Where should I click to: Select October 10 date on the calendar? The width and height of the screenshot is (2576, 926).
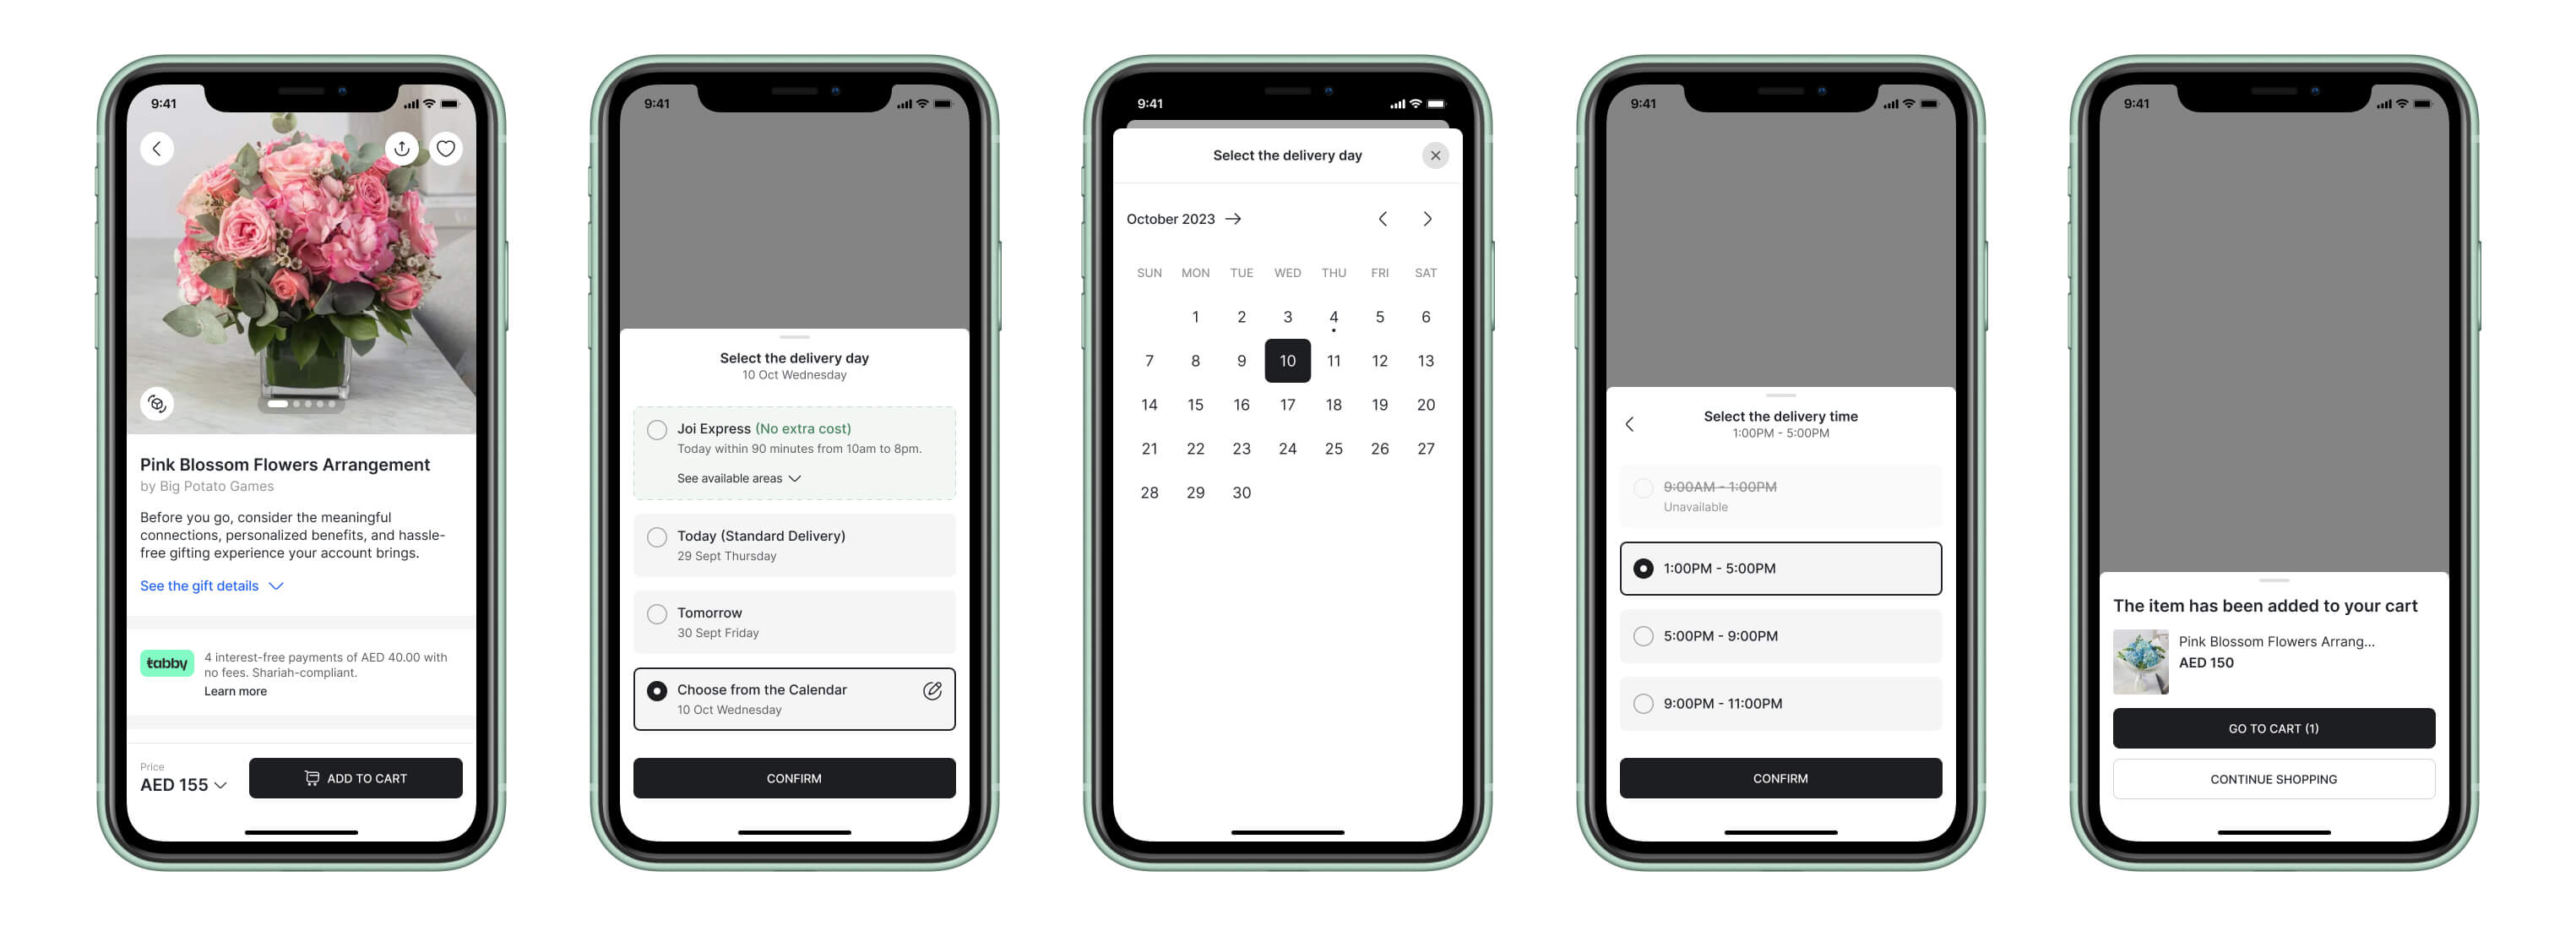[1286, 360]
